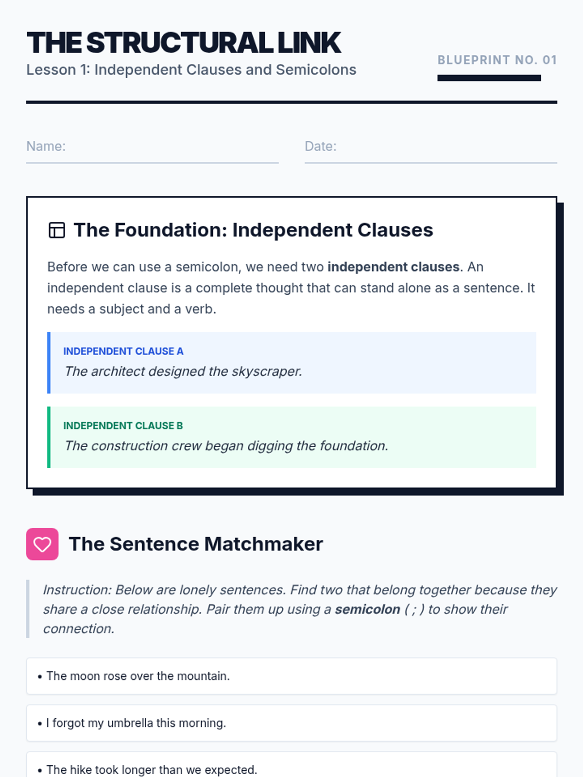Select the construction crew example sentence

click(x=226, y=446)
